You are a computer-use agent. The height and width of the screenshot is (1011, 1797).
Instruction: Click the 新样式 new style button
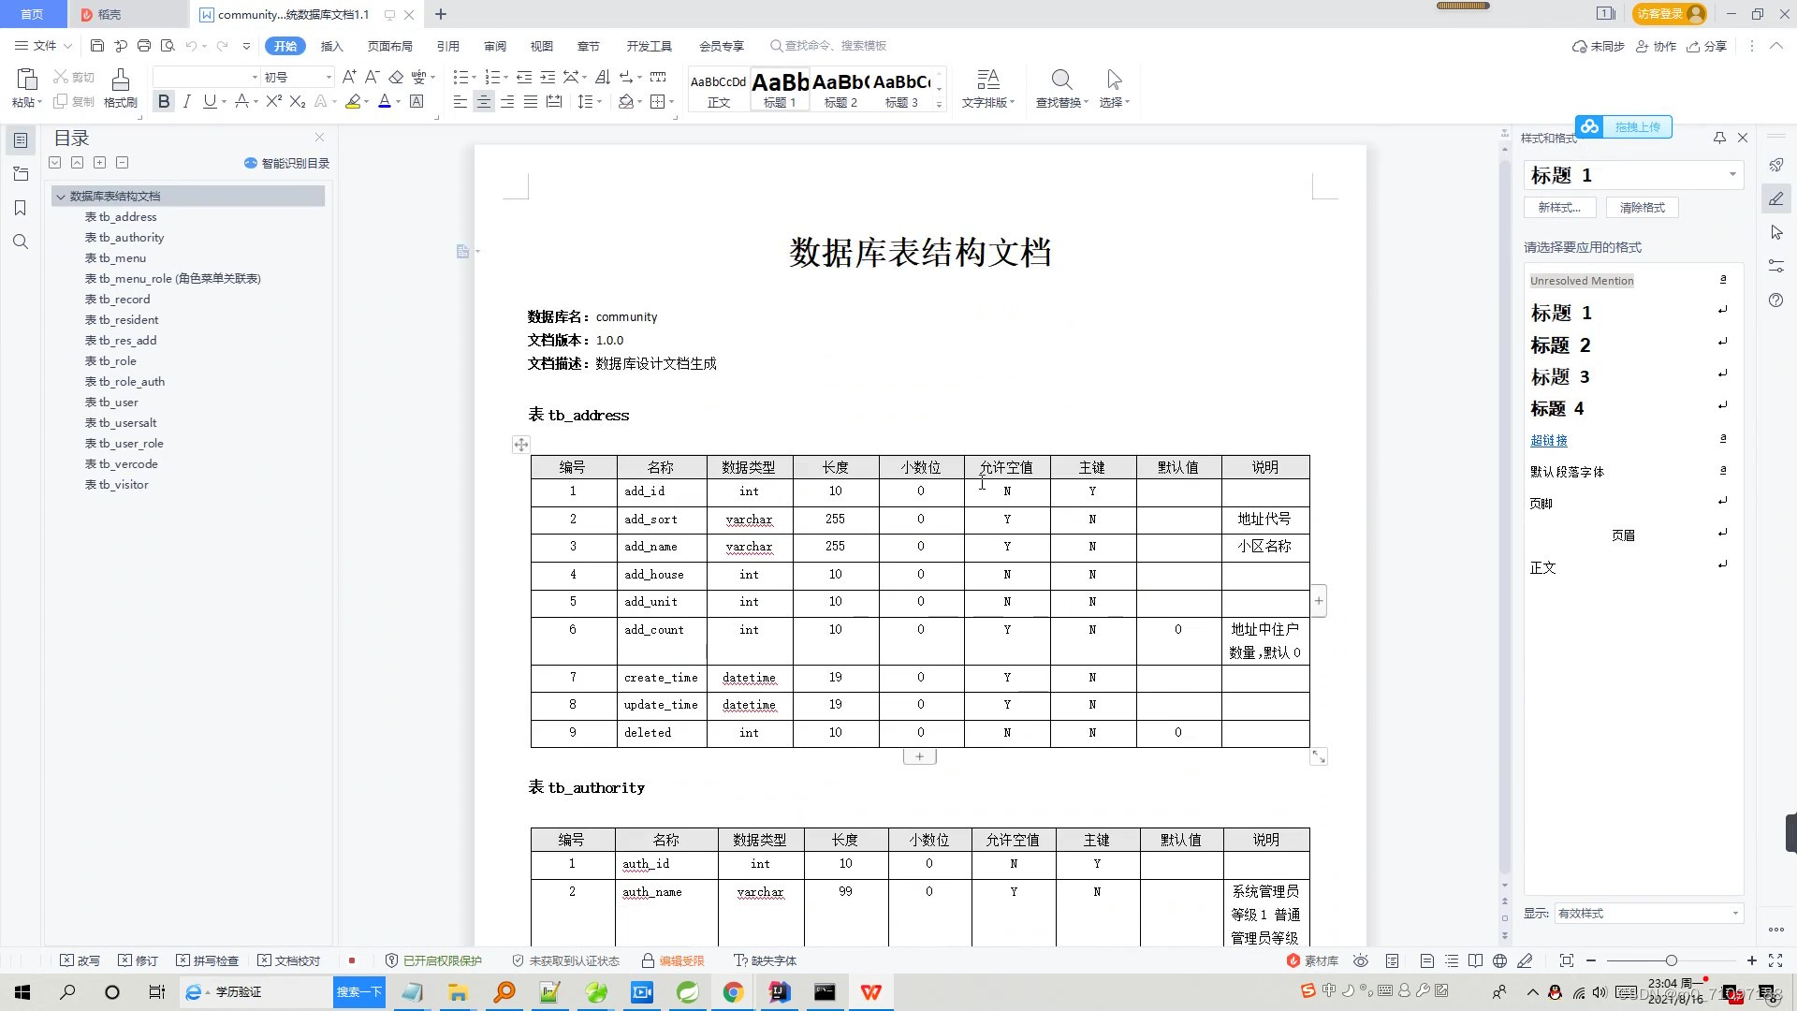coord(1559,207)
